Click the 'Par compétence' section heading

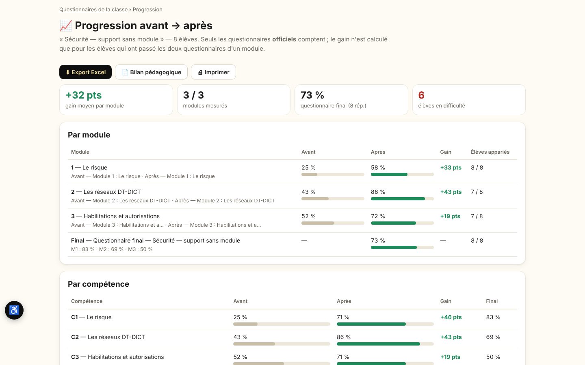[98, 284]
